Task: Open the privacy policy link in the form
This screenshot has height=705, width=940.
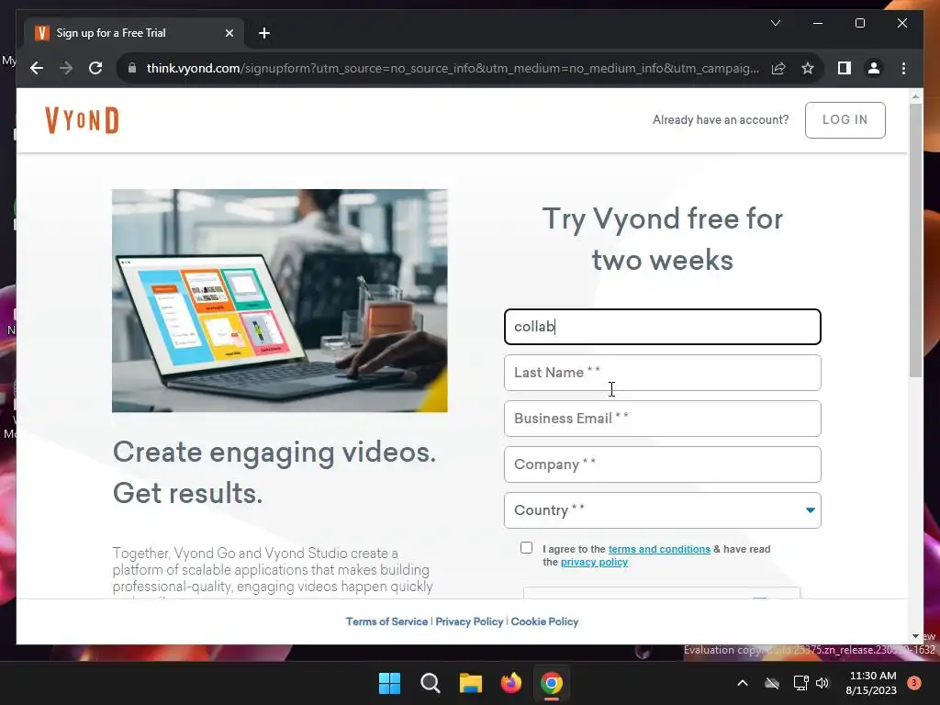Action: tap(594, 562)
